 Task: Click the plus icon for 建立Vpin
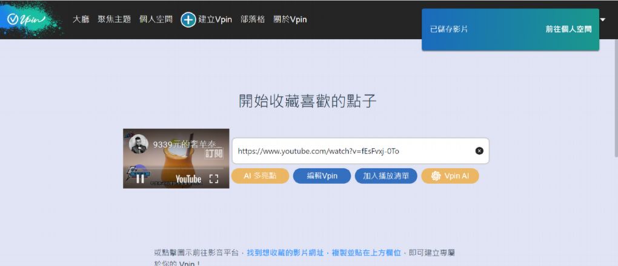pyautogui.click(x=188, y=20)
